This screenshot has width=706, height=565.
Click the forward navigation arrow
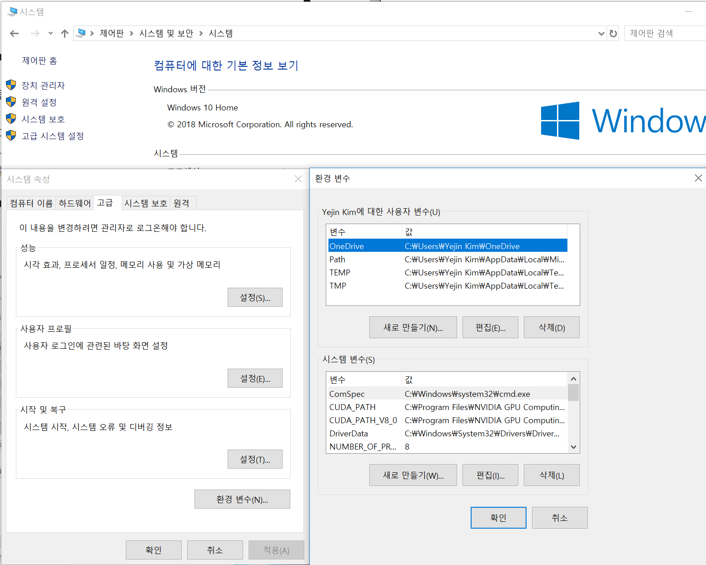coord(35,33)
